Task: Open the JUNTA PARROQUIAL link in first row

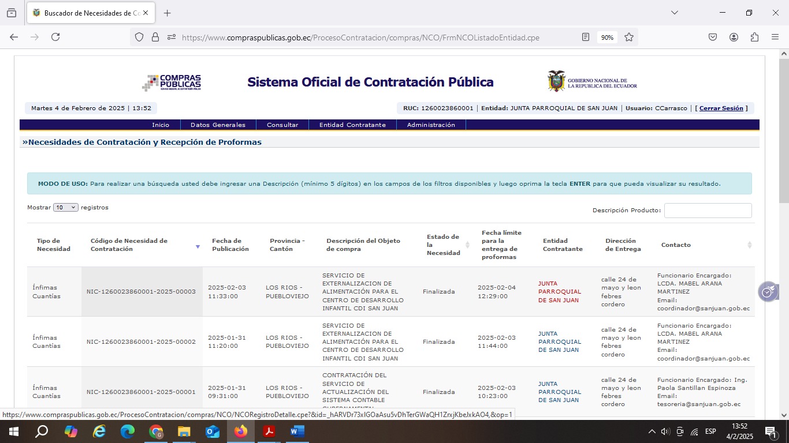Action: pos(559,292)
